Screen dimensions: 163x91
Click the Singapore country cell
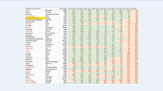(x=36, y=65)
